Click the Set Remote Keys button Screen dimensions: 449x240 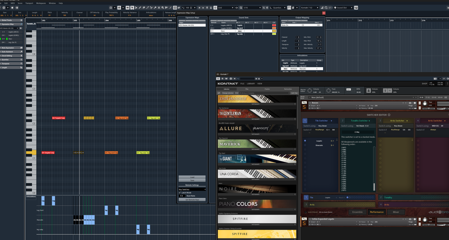tap(192, 200)
